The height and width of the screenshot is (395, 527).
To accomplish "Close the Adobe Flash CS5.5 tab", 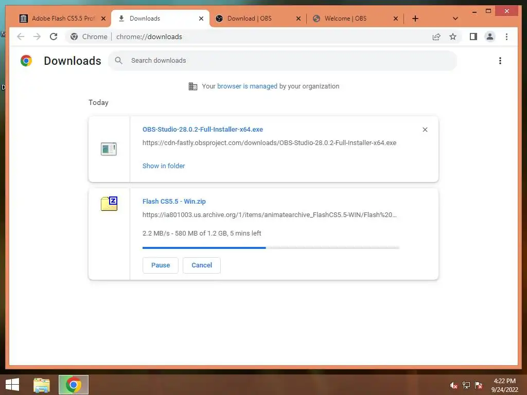I will pos(103,19).
